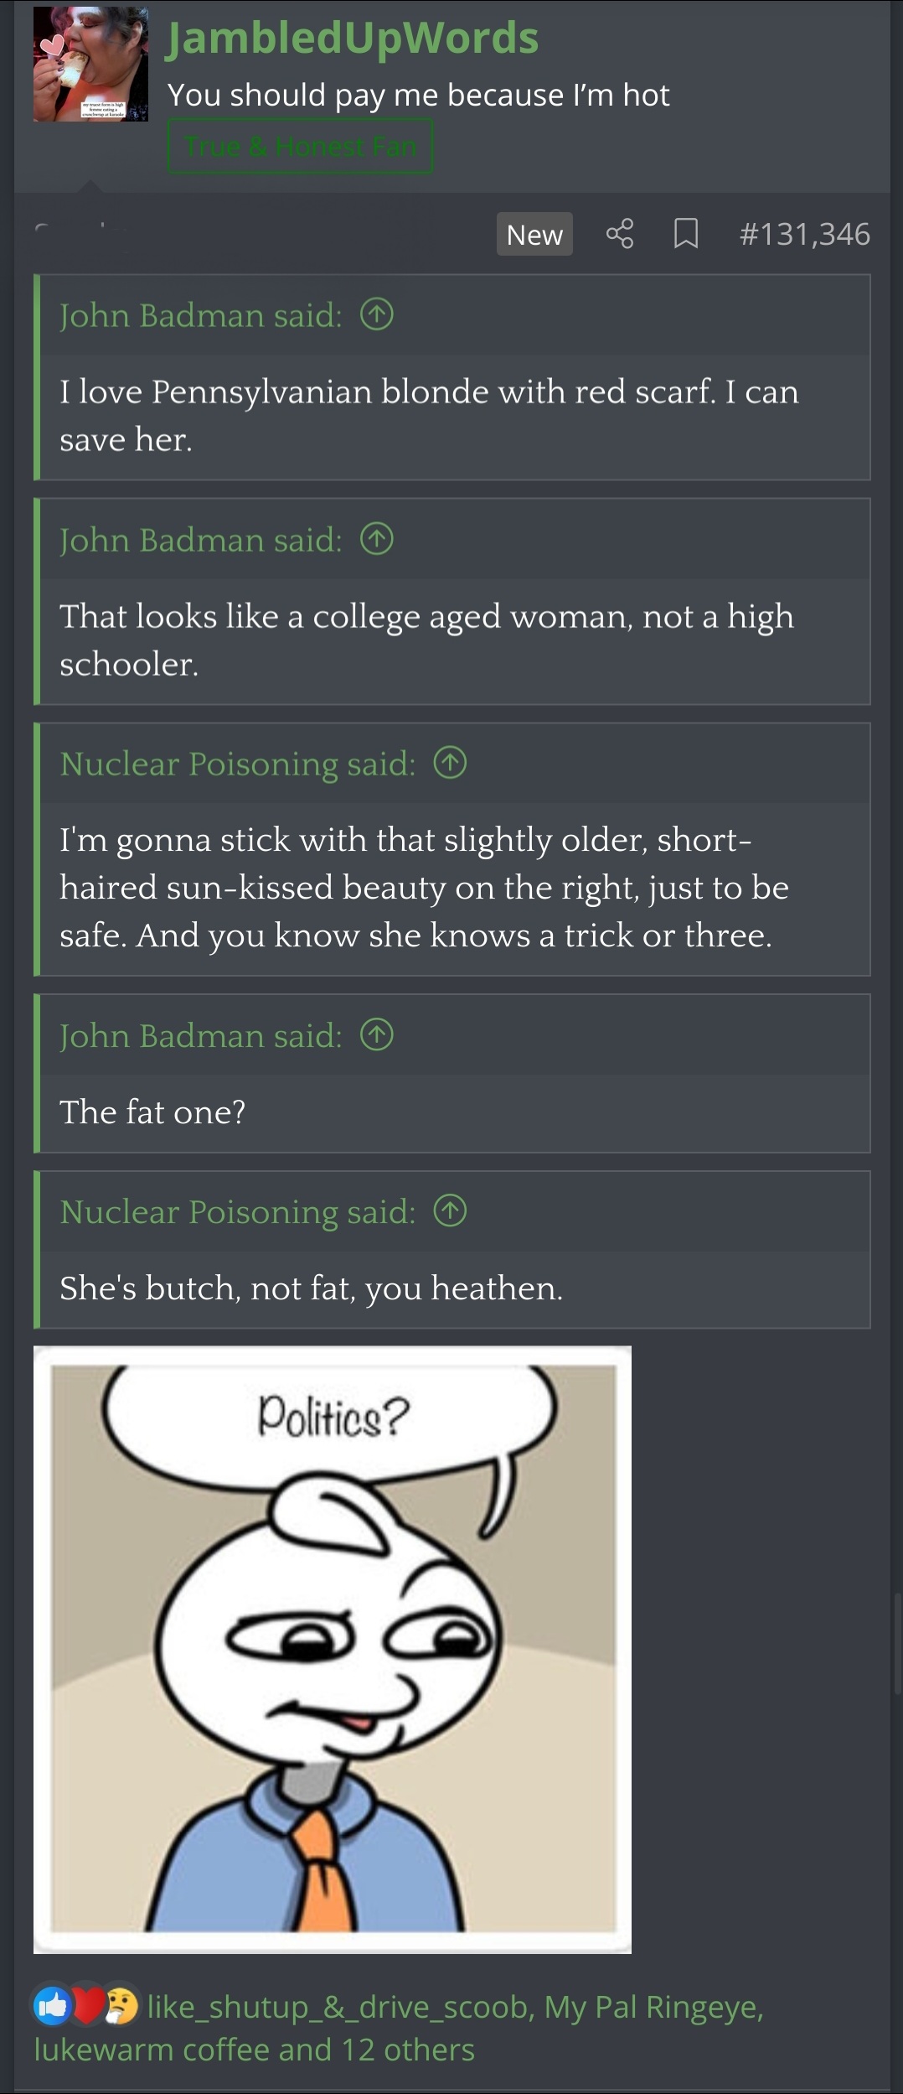Open My Pal Ringeye's profile link
The image size is (903, 2094).
653,2008
